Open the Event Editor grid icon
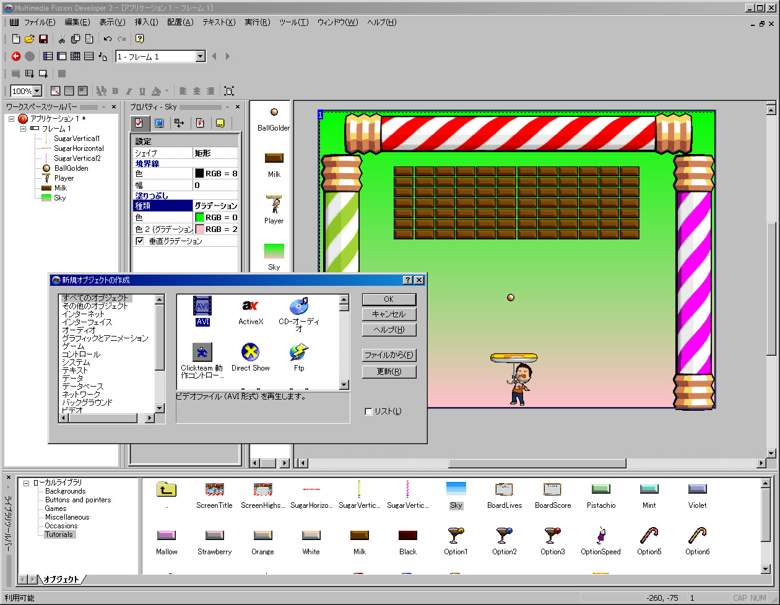The width and height of the screenshot is (780, 605). click(75, 56)
